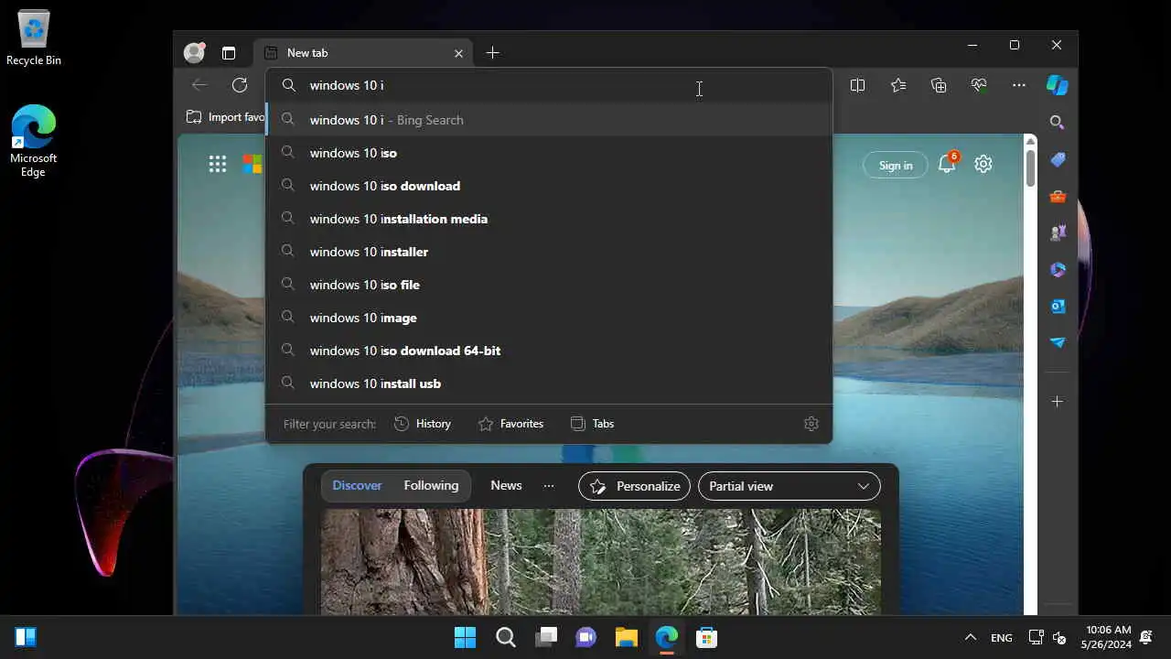Open search filter settings gear
1171x659 pixels.
811,424
